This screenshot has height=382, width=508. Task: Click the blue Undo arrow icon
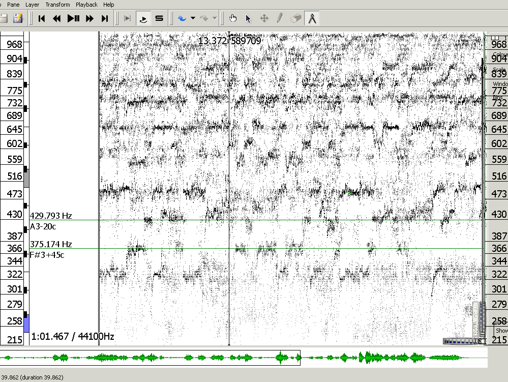coord(182,19)
